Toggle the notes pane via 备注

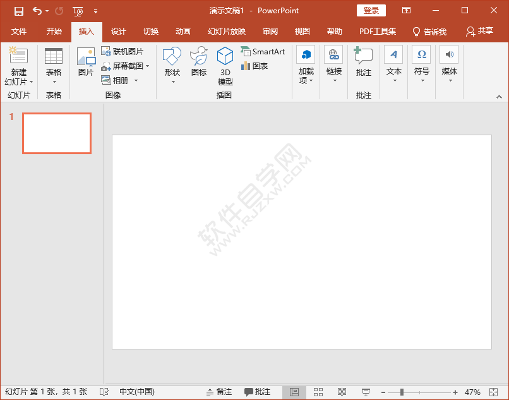pyautogui.click(x=220, y=391)
